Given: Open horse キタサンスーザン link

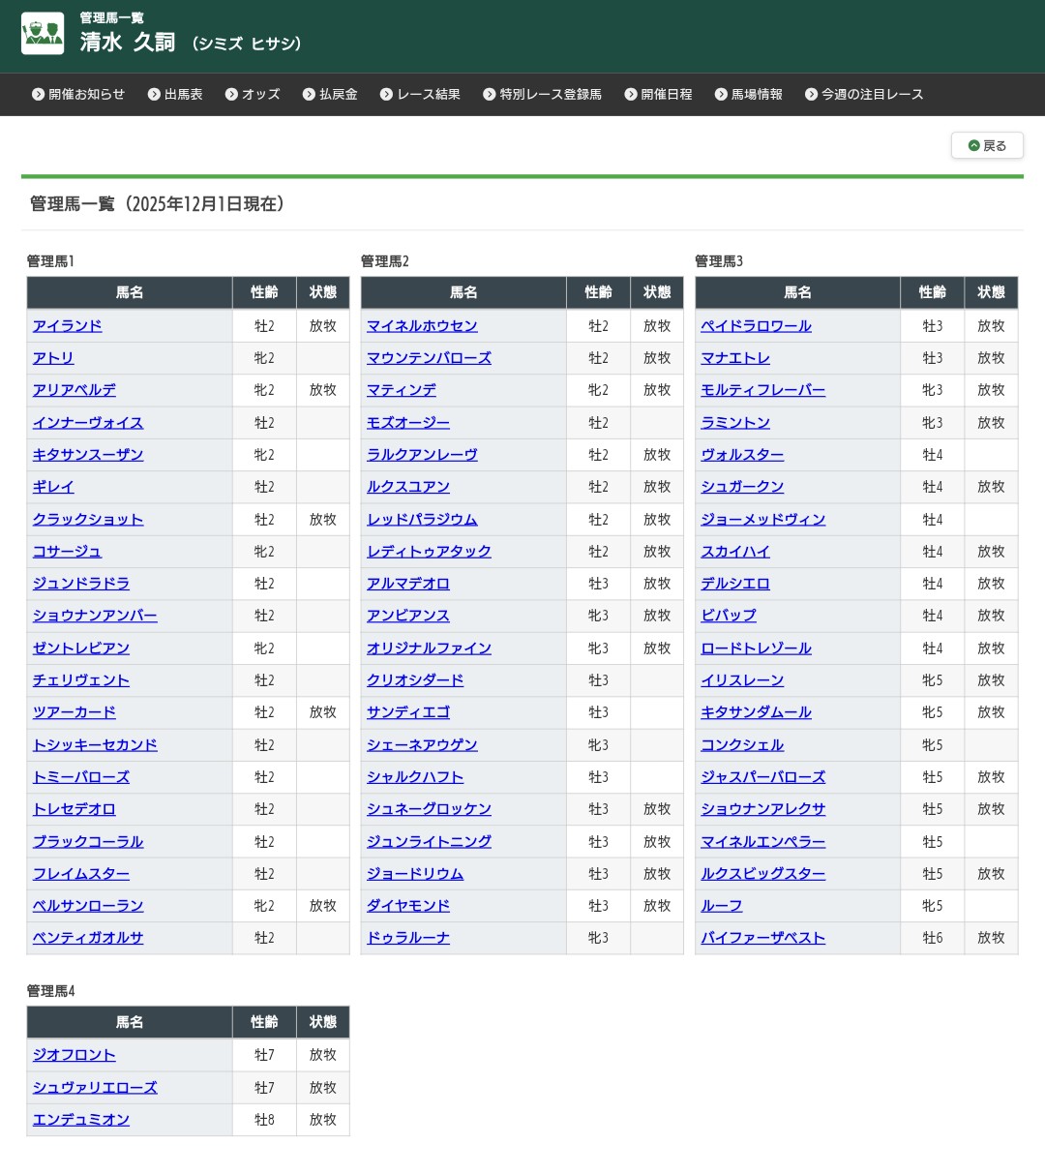Looking at the screenshot, I should (x=88, y=455).
